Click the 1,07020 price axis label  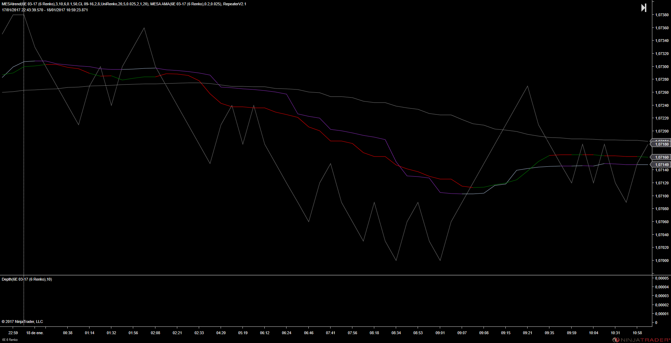(x=662, y=247)
